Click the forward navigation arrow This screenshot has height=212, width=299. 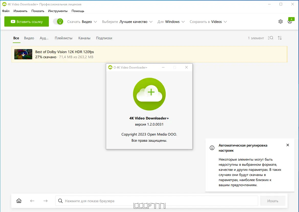46,201
